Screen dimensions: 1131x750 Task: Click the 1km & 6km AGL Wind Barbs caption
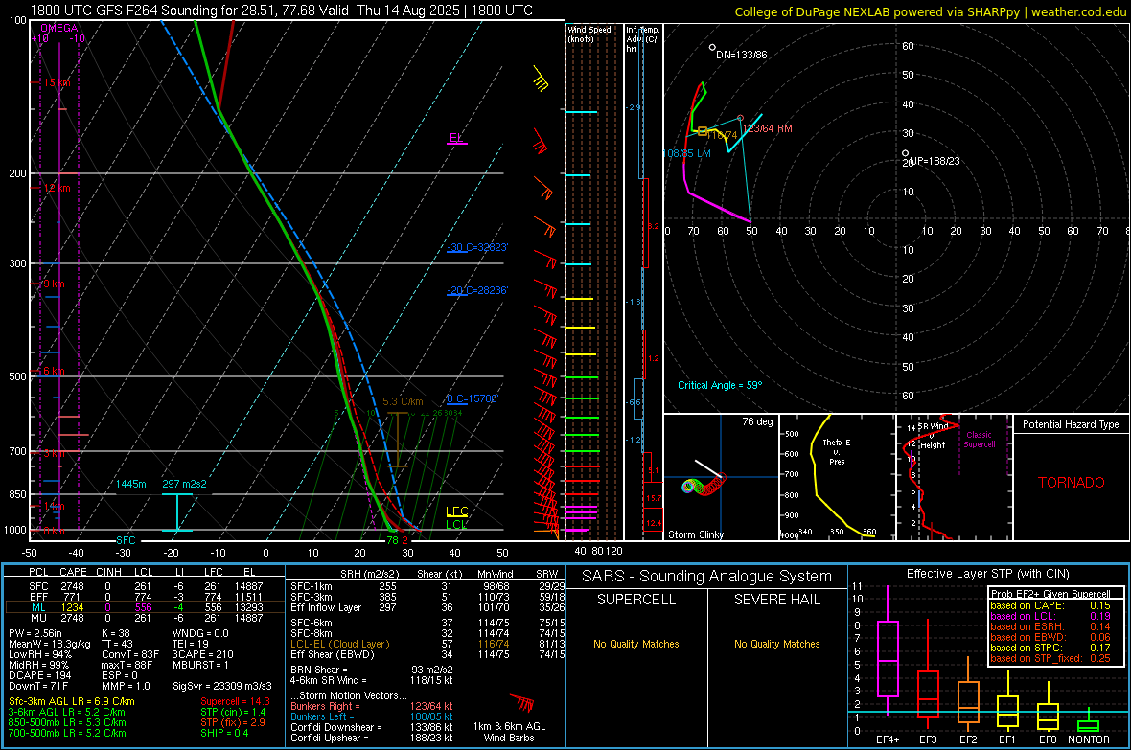tap(509, 732)
